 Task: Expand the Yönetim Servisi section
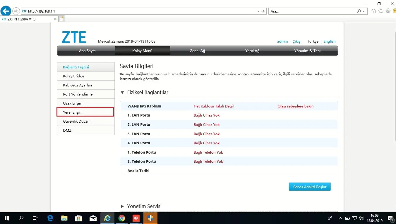(123, 206)
